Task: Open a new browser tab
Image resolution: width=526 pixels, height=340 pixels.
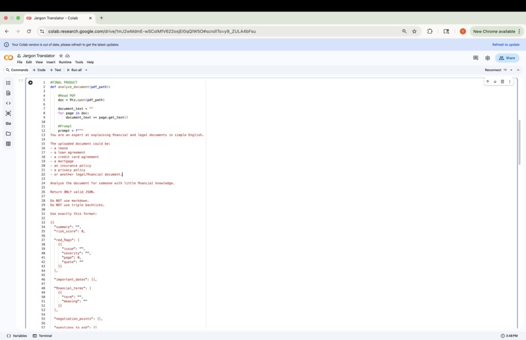Action: pos(101,18)
